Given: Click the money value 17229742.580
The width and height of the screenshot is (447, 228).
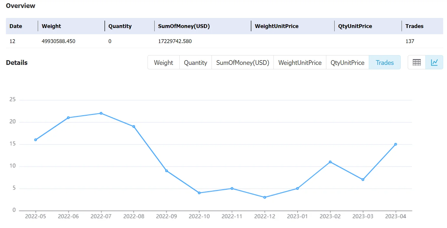Looking at the screenshot, I should click(x=175, y=41).
